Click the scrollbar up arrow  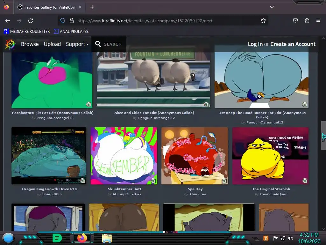[323, 39]
